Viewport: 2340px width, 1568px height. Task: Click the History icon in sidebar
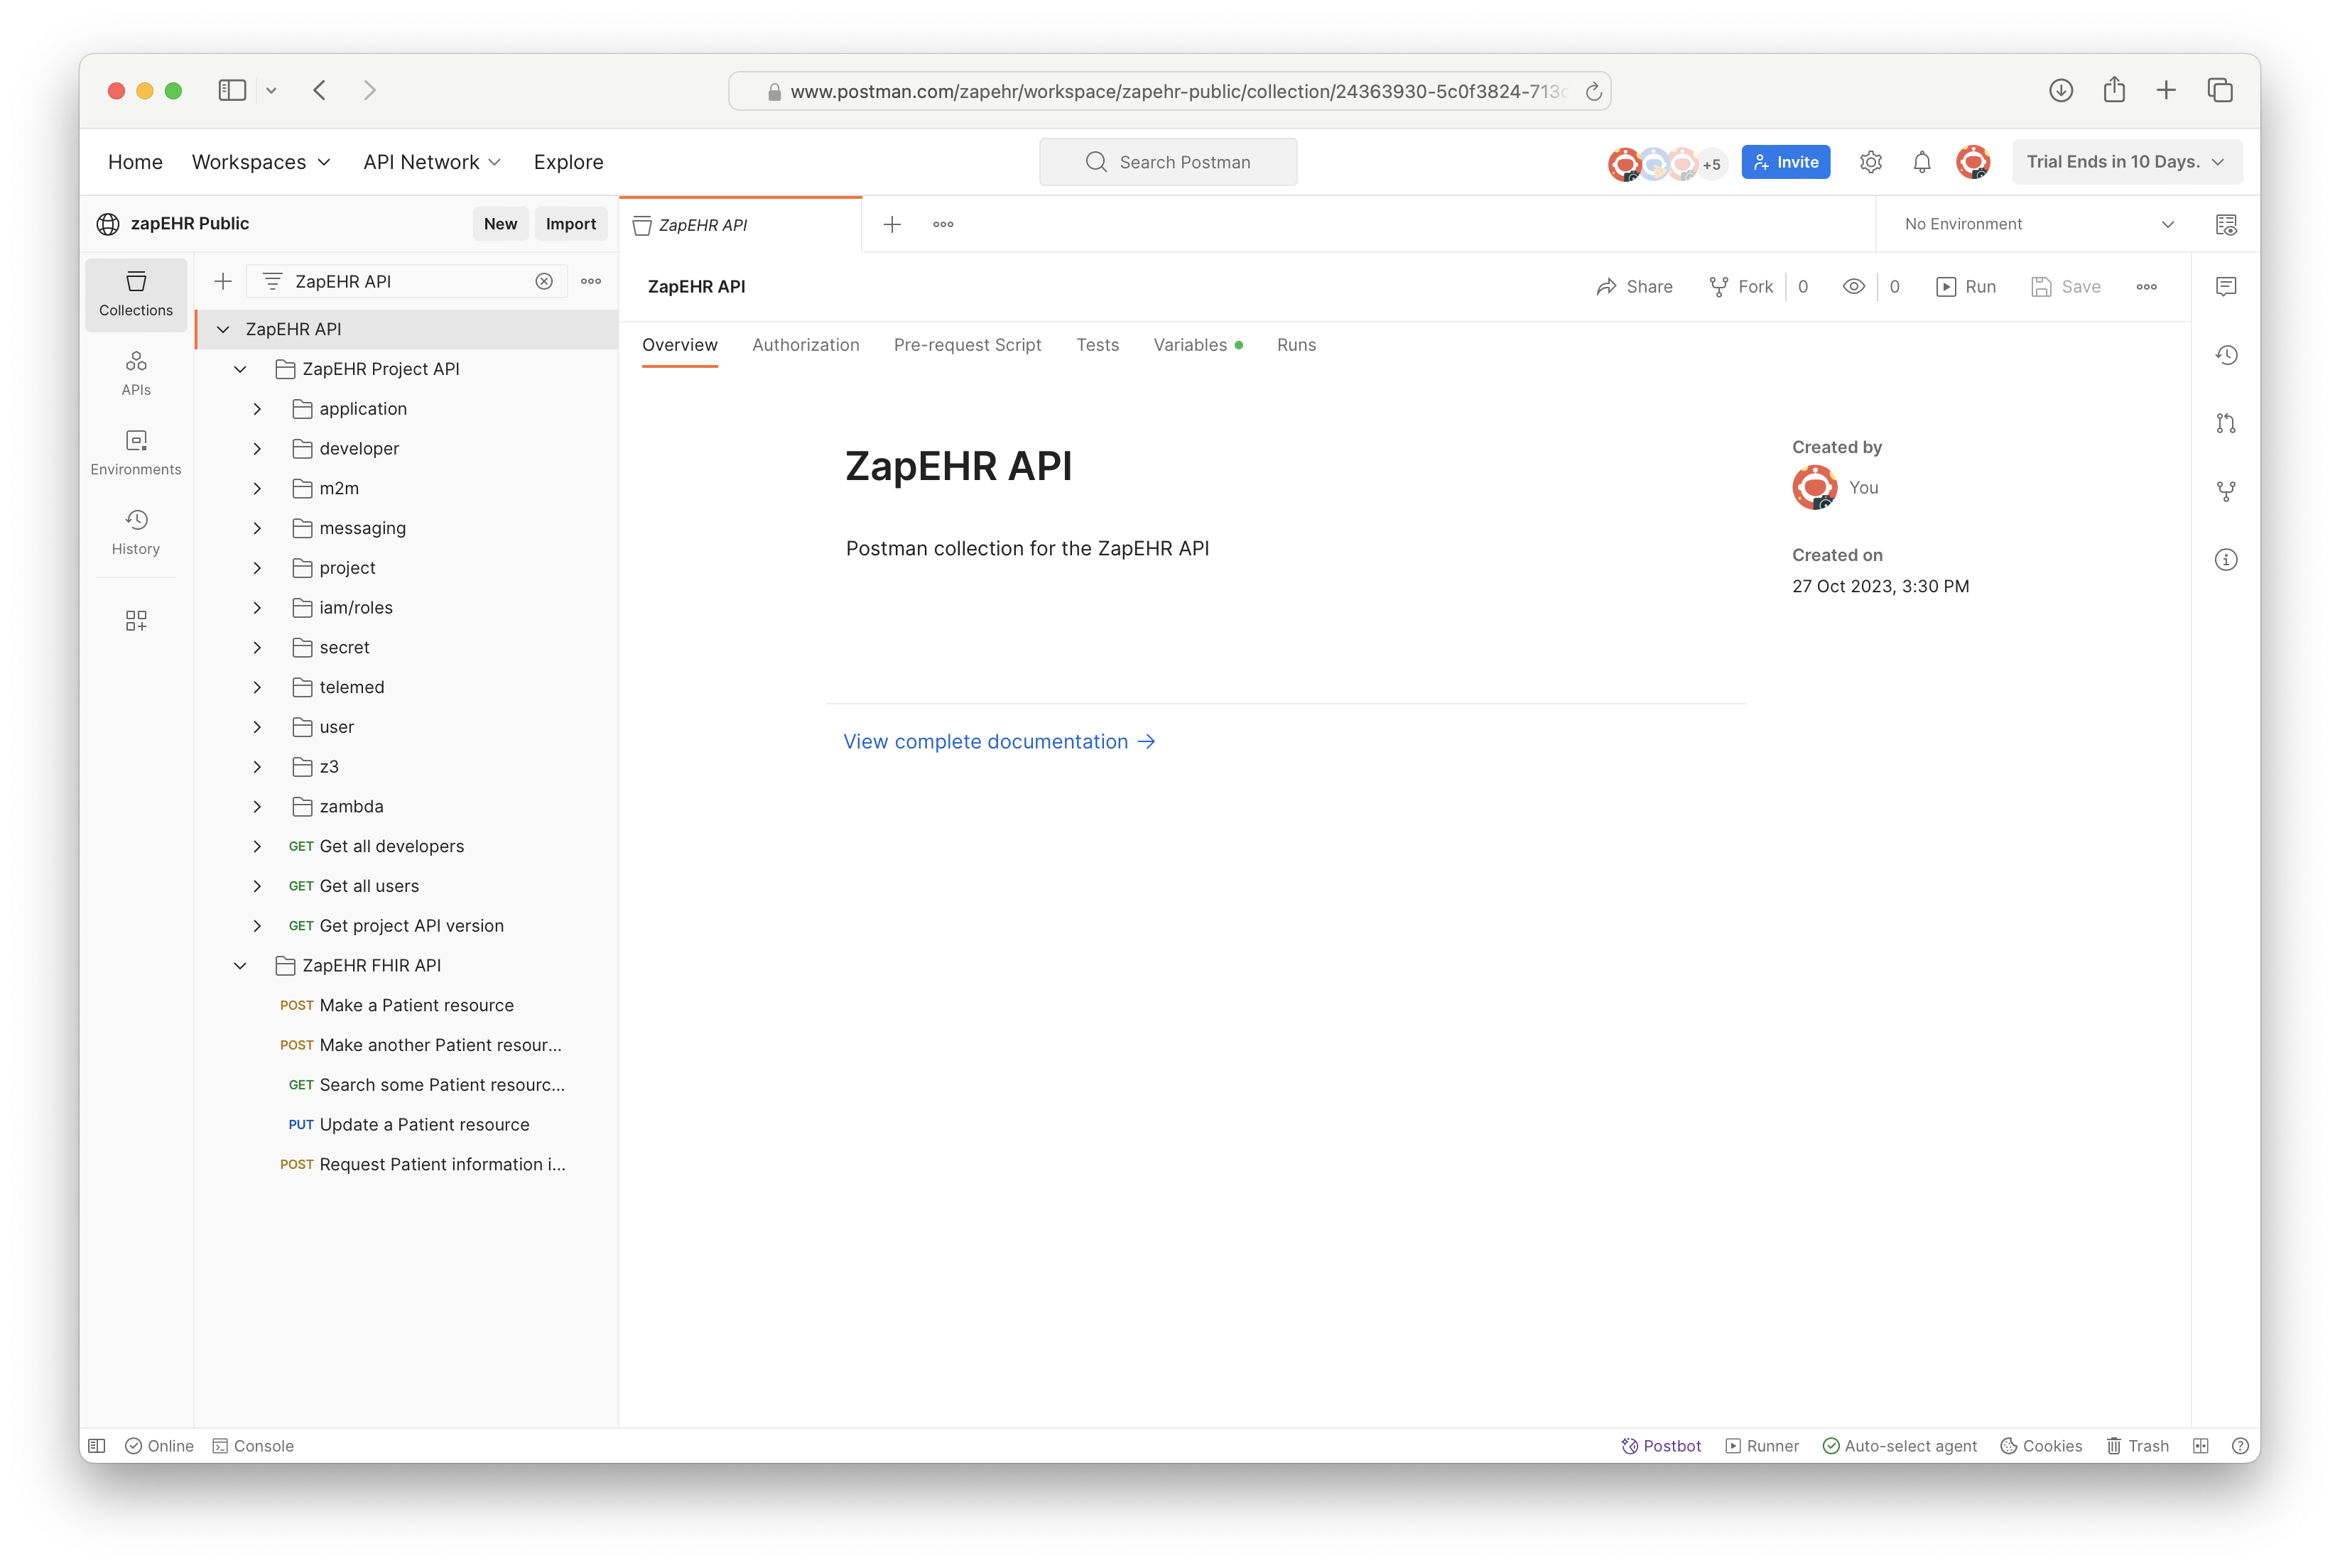click(136, 521)
